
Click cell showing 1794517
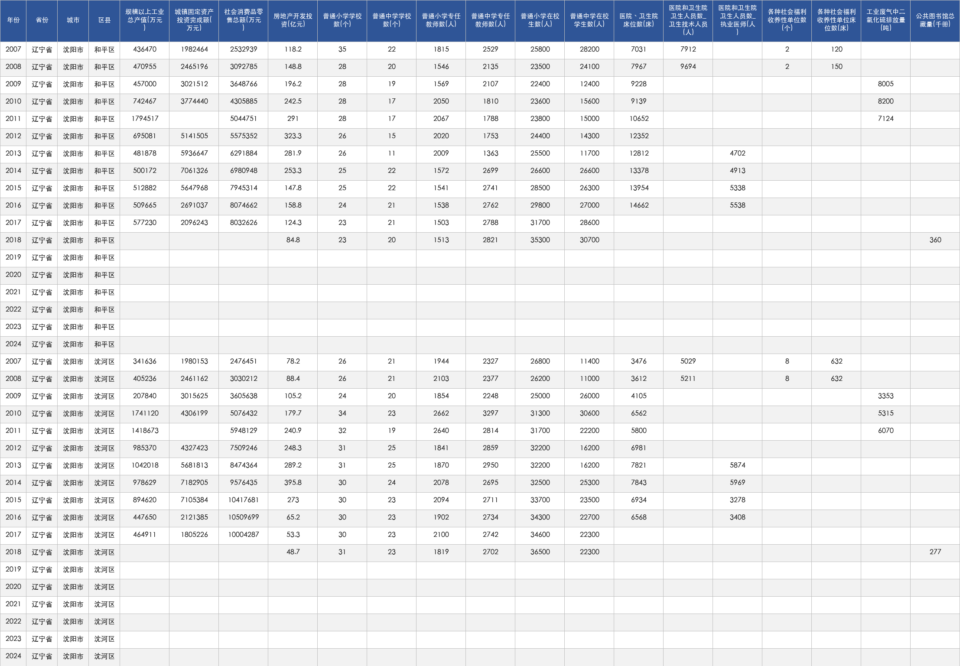coord(144,119)
